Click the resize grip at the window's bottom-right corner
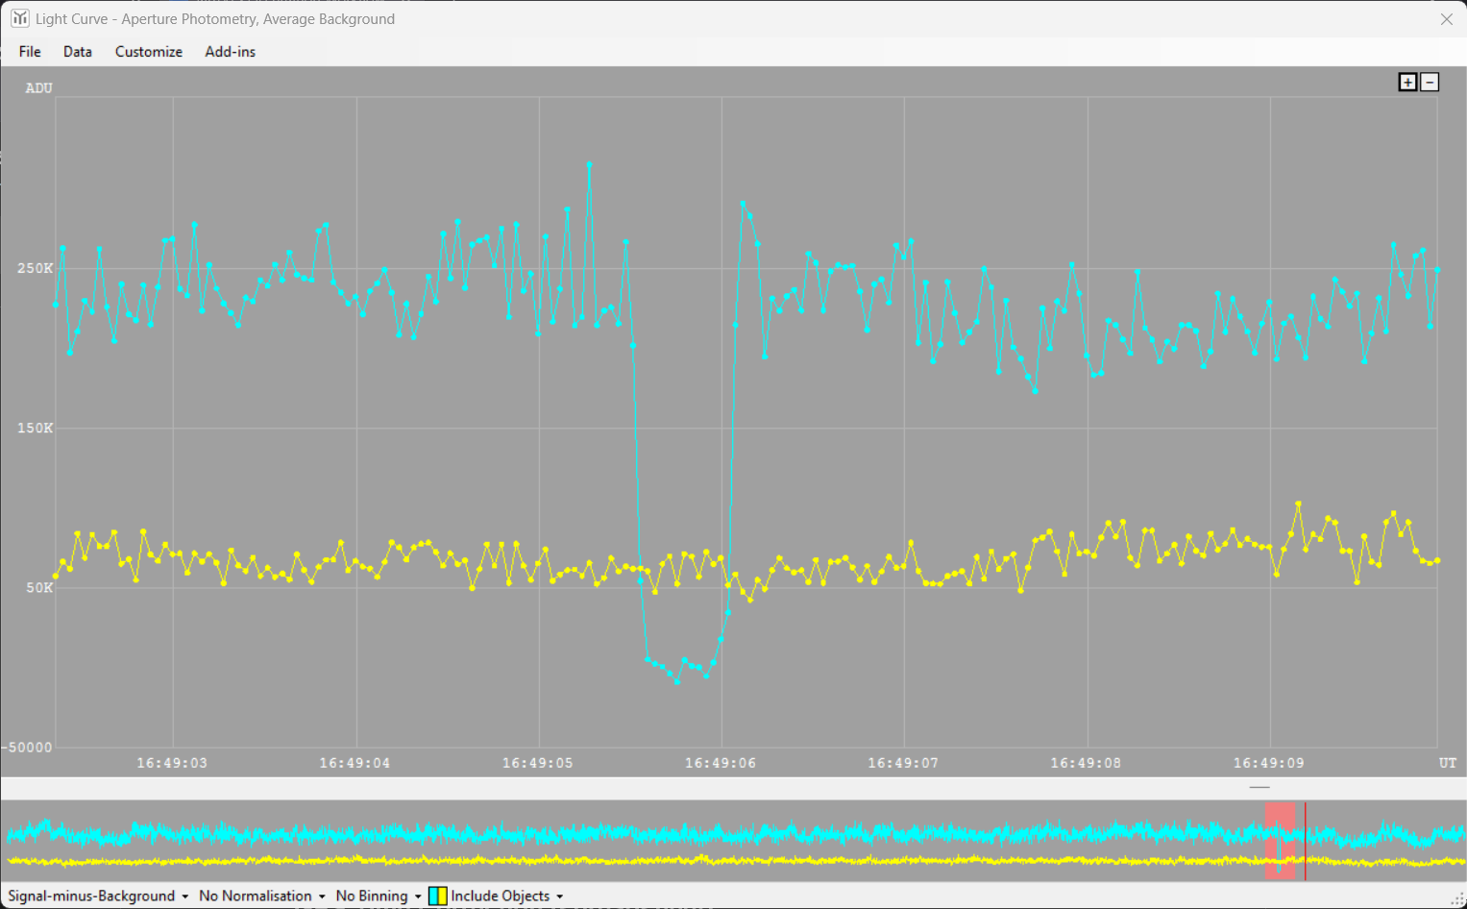The width and height of the screenshot is (1467, 909). 1457,899
